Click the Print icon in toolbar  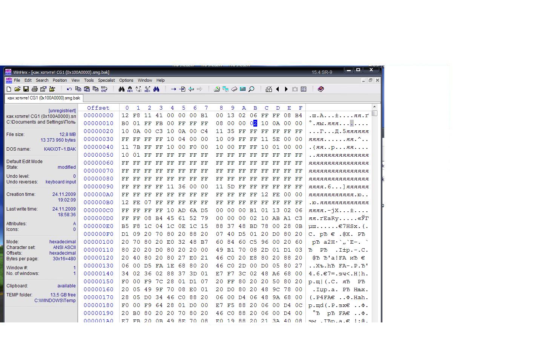35,89
